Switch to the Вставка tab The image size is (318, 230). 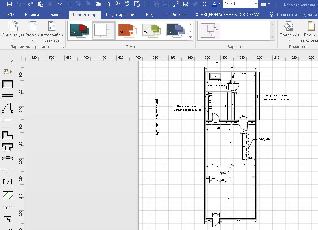pos(32,15)
